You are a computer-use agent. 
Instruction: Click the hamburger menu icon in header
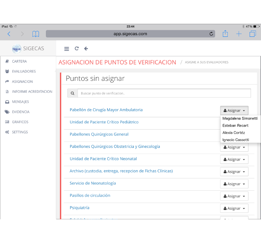(x=66, y=49)
